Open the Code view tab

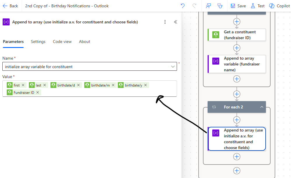pos(62,42)
